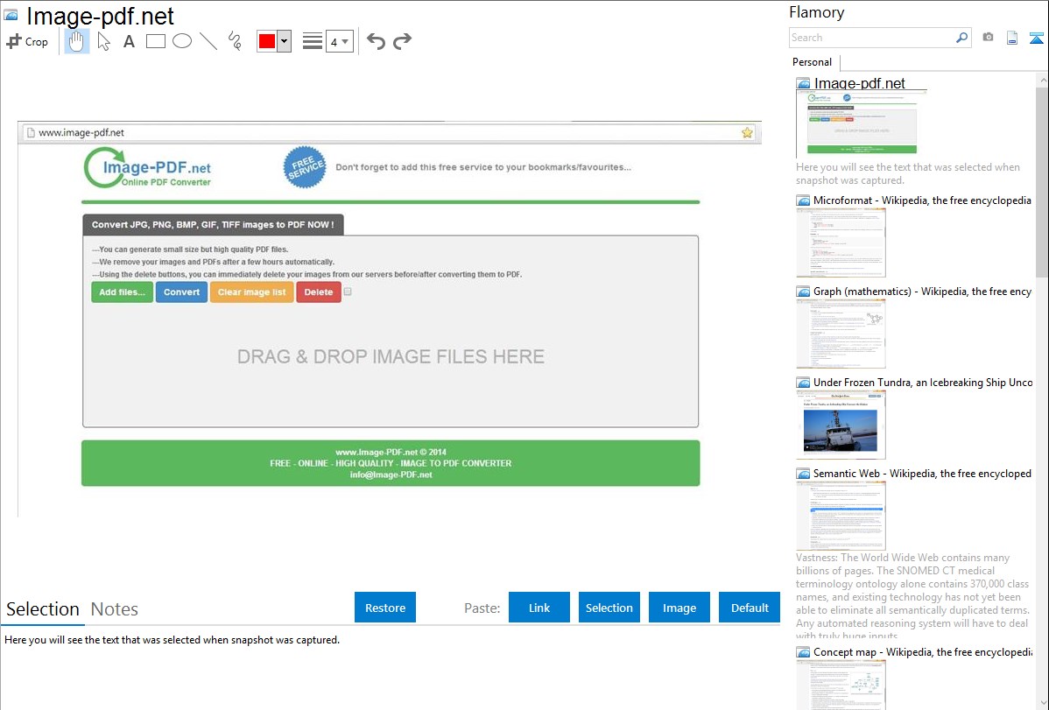Click the Restore button

[385, 608]
